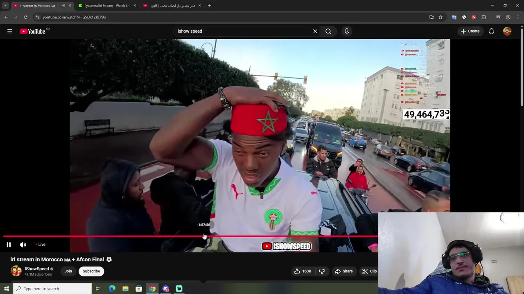Open the Chrome profile icon
Screen dimensions: 524x294
coord(508,17)
